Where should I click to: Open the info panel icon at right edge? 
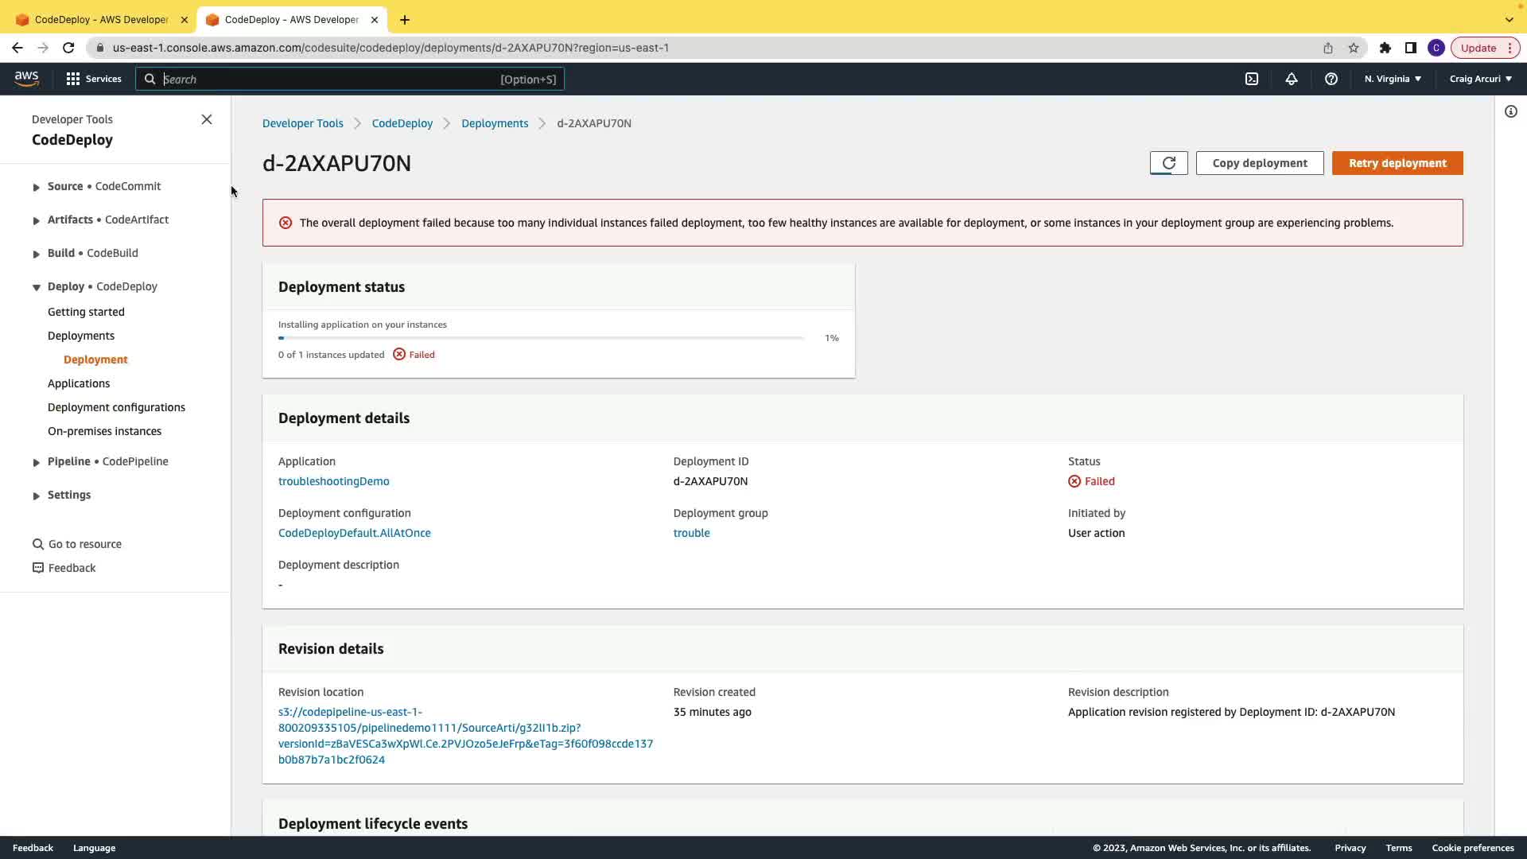pyautogui.click(x=1511, y=111)
